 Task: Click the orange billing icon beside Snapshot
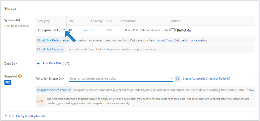click(x=20, y=76)
